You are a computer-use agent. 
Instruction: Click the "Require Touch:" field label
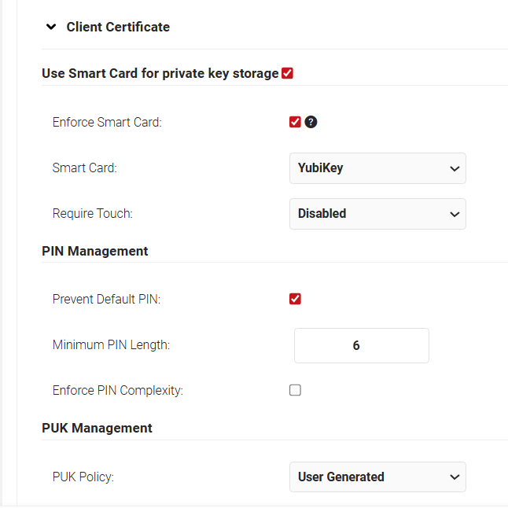point(94,213)
